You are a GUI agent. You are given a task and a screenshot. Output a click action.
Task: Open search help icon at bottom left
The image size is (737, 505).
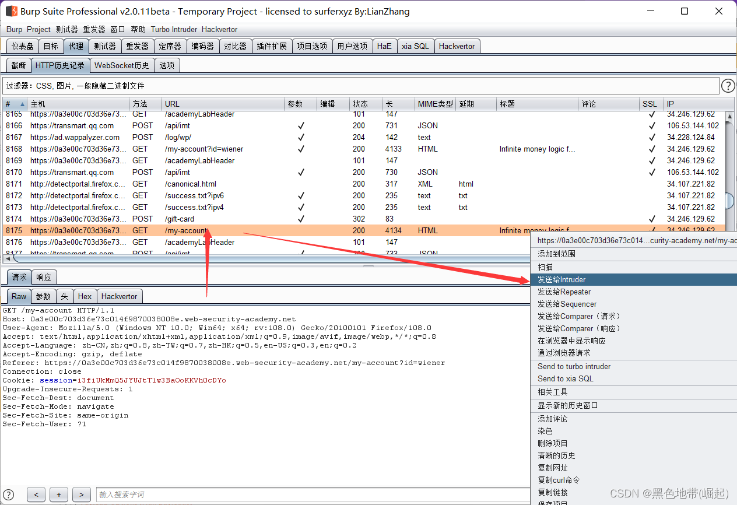click(x=9, y=495)
